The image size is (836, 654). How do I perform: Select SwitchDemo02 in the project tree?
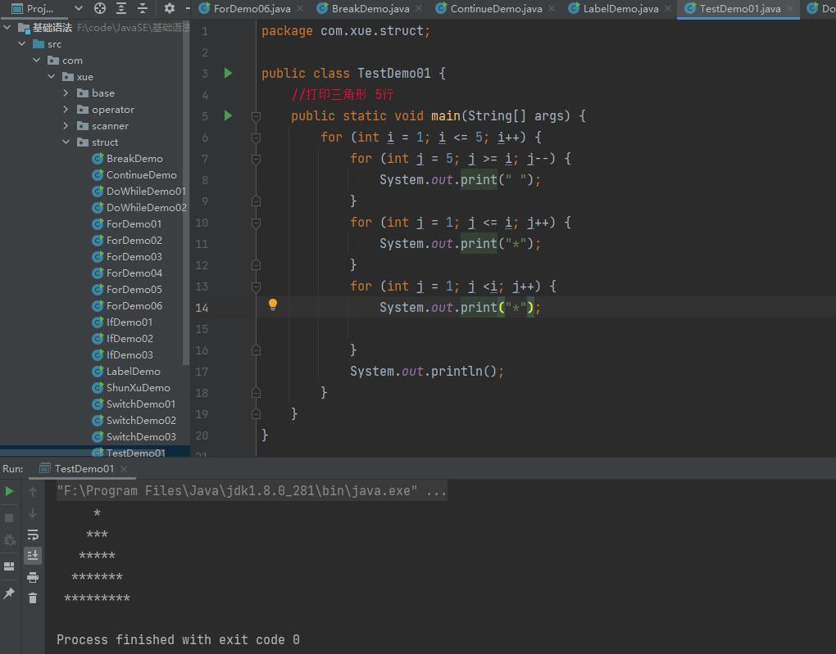click(x=140, y=421)
